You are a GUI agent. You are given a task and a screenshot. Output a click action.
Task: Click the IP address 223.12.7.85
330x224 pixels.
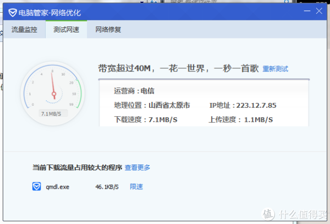point(256,105)
